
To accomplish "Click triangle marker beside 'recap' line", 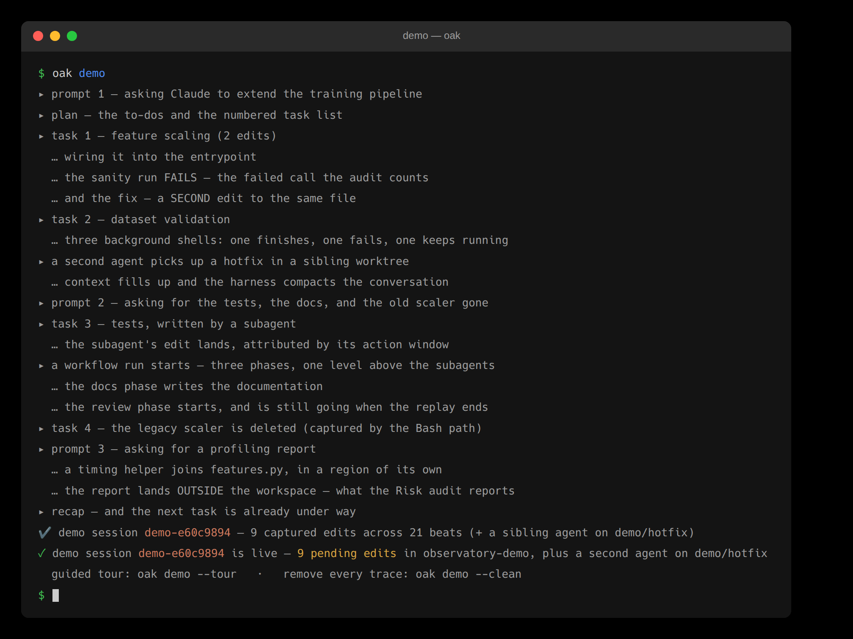I will 41,512.
